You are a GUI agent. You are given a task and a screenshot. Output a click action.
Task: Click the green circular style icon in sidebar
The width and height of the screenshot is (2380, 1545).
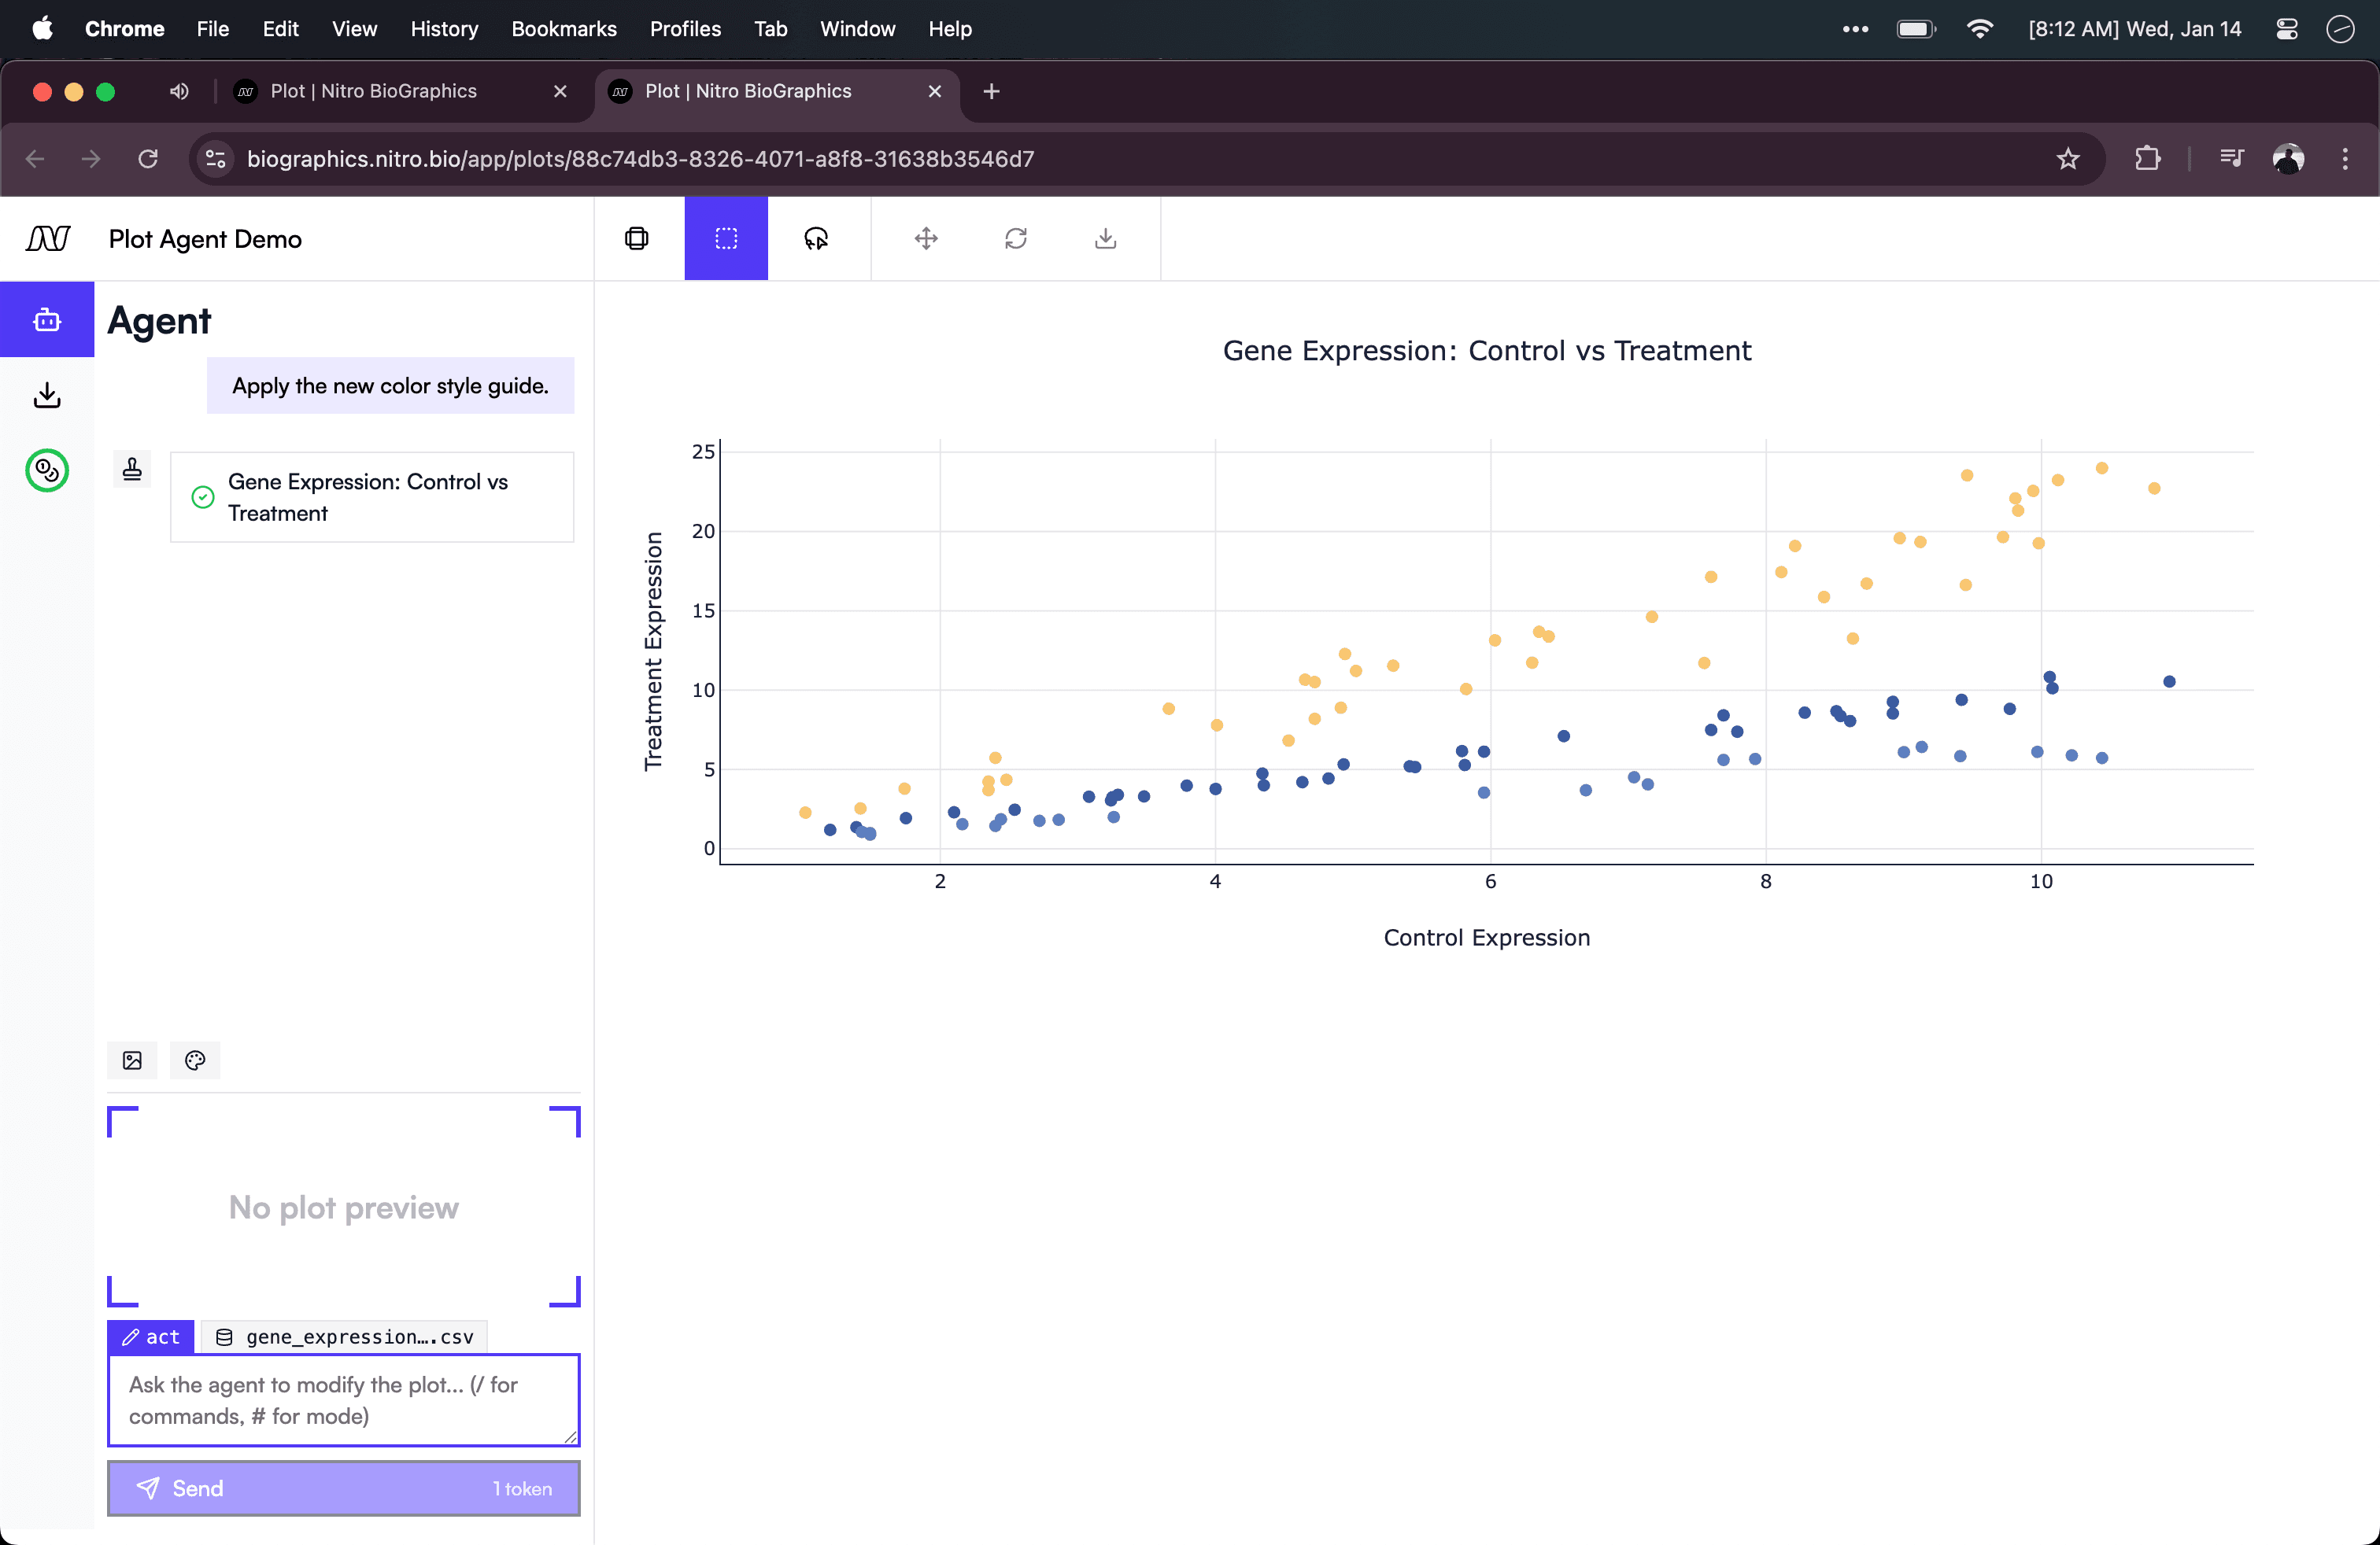point(47,470)
